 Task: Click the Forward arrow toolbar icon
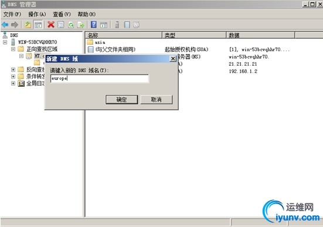(15, 25)
